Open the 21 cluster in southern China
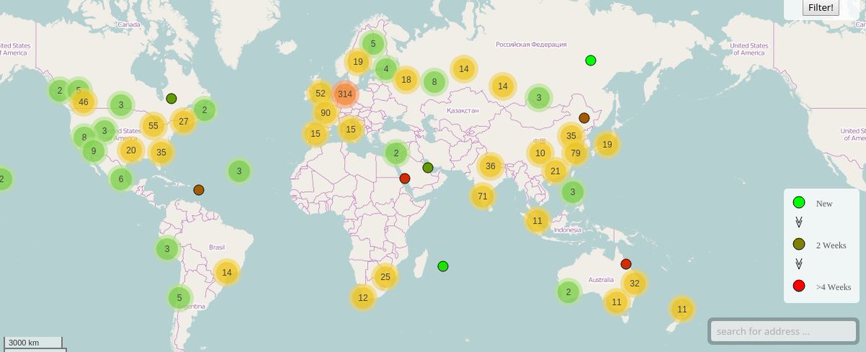Screen dimensions: 866x352 pyautogui.click(x=555, y=171)
